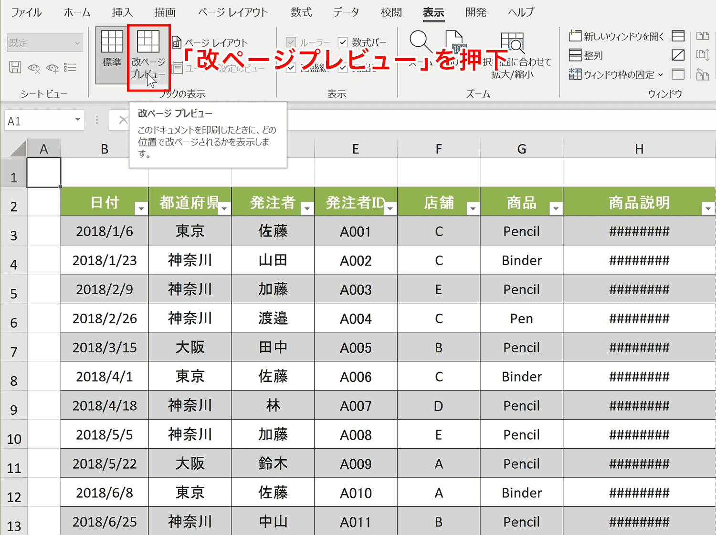Image resolution: width=716 pixels, height=535 pixels.
Task: Click cell with date 2018/6/8
Action: pyautogui.click(x=105, y=493)
